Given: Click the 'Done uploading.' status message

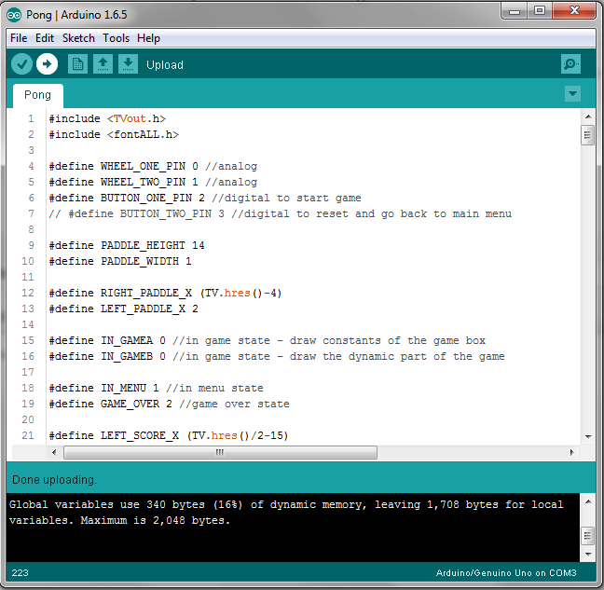Looking at the screenshot, I should coord(54,480).
